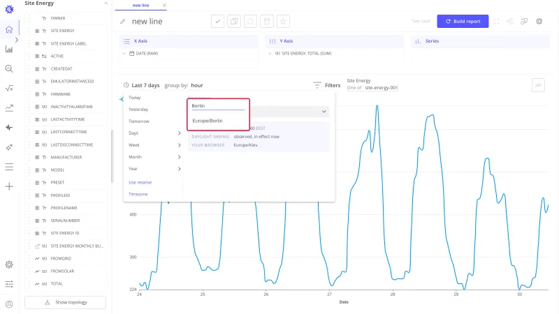Open the Filters icon above the chart
The height and width of the screenshot is (314, 559).
pyautogui.click(x=317, y=85)
